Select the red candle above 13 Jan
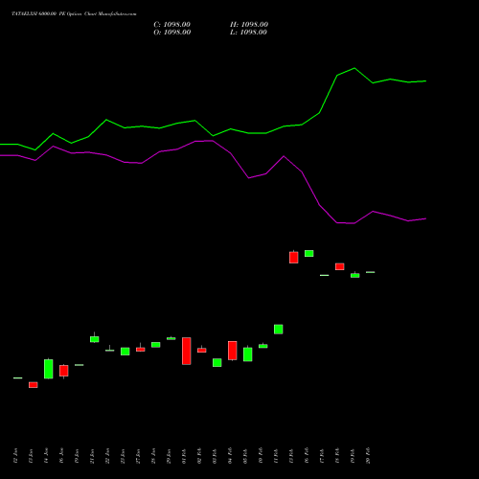Screen dimensions: 479x479 point(34,385)
